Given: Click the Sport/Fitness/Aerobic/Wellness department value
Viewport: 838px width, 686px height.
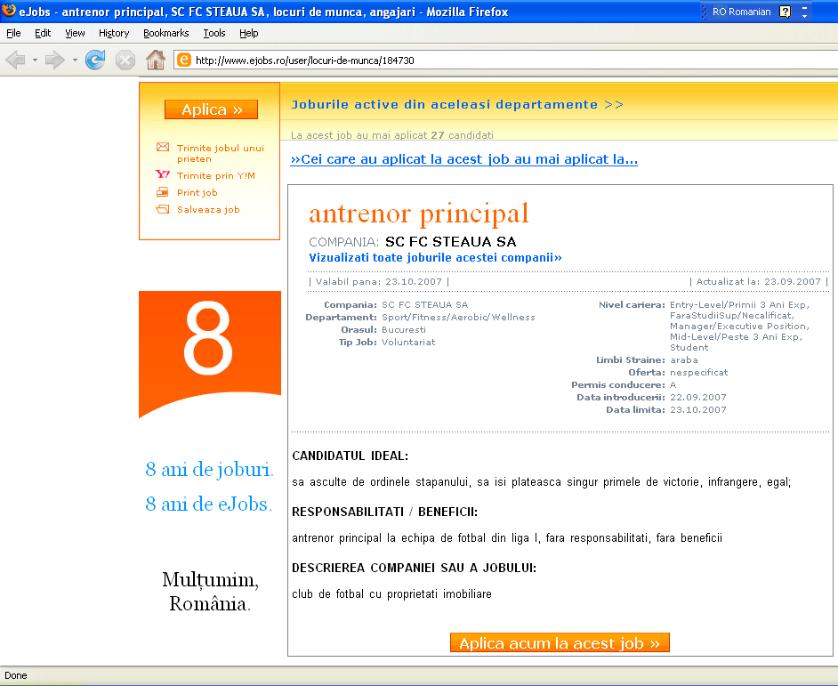Looking at the screenshot, I should coord(458,317).
